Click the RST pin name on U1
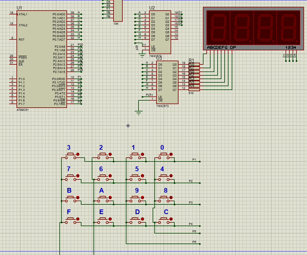The width and height of the screenshot is (307, 255). [21, 40]
